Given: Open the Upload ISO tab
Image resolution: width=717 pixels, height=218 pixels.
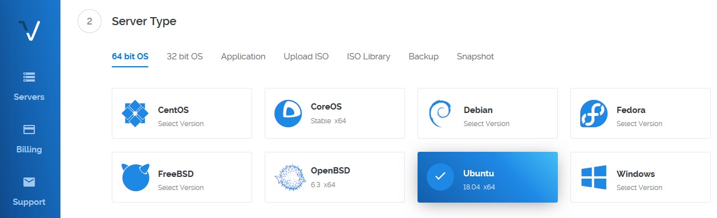Looking at the screenshot, I should click(306, 56).
